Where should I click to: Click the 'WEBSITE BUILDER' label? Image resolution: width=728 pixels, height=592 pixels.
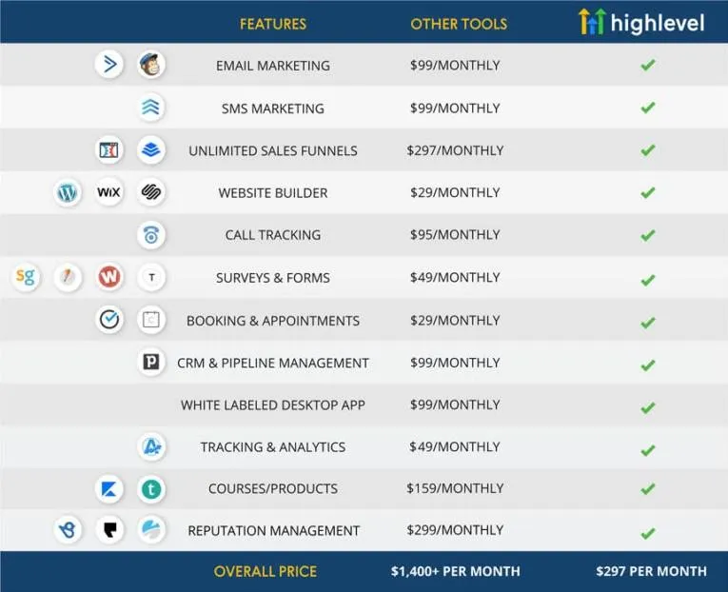point(273,192)
